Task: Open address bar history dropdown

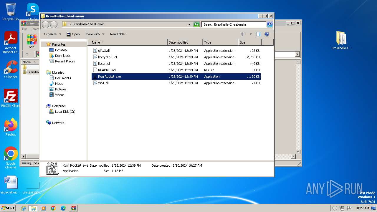Action: click(189, 24)
